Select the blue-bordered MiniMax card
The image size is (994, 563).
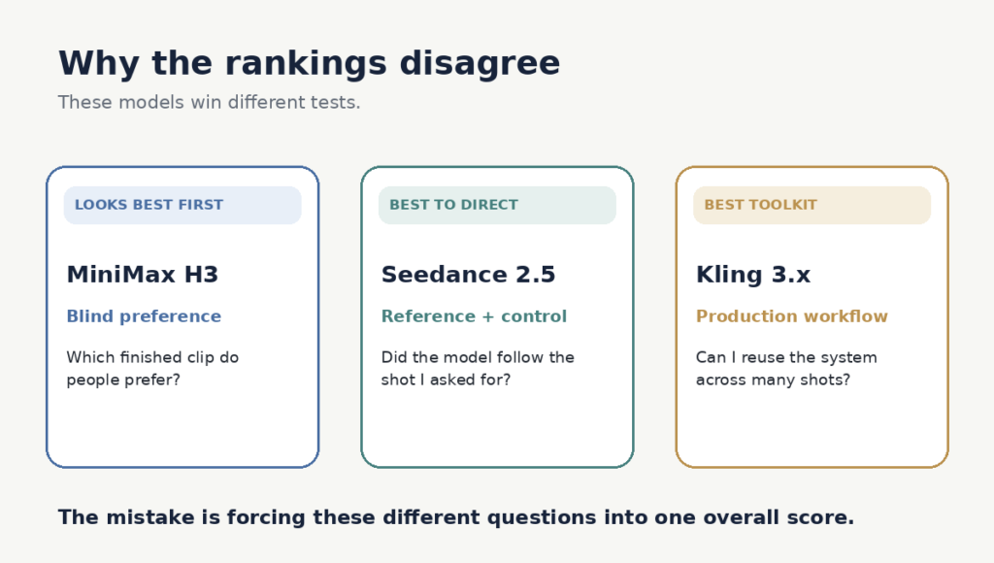click(182, 317)
